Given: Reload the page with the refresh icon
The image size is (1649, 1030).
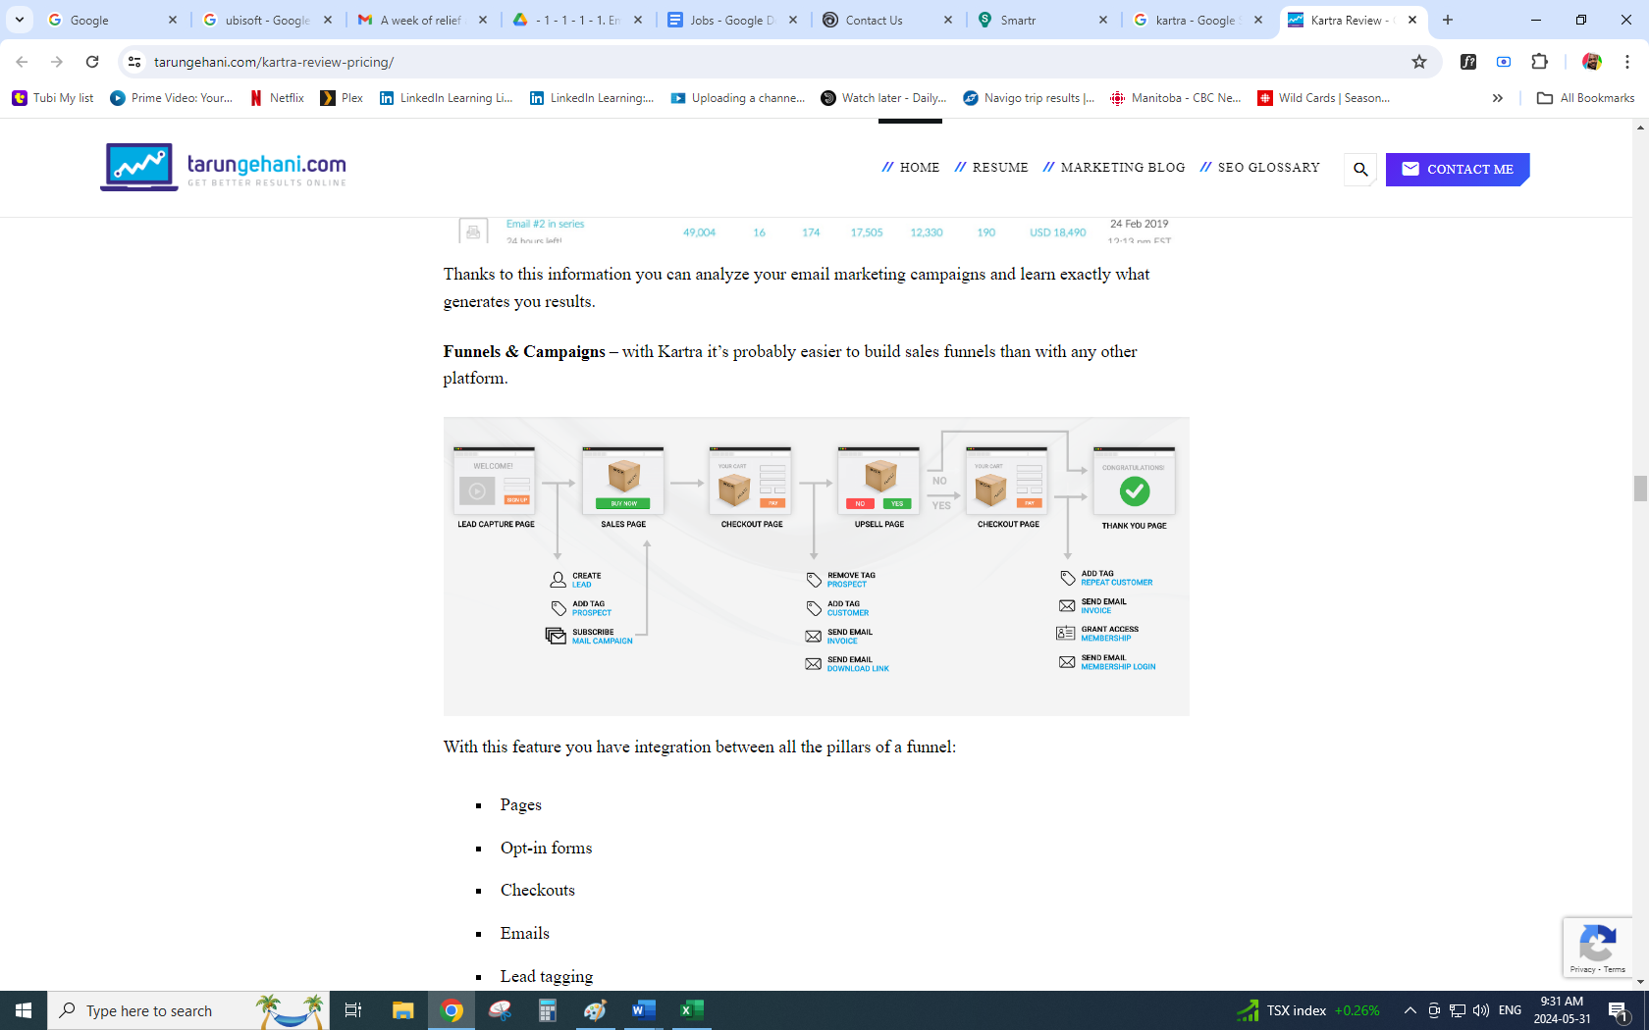Looking at the screenshot, I should click(x=92, y=62).
